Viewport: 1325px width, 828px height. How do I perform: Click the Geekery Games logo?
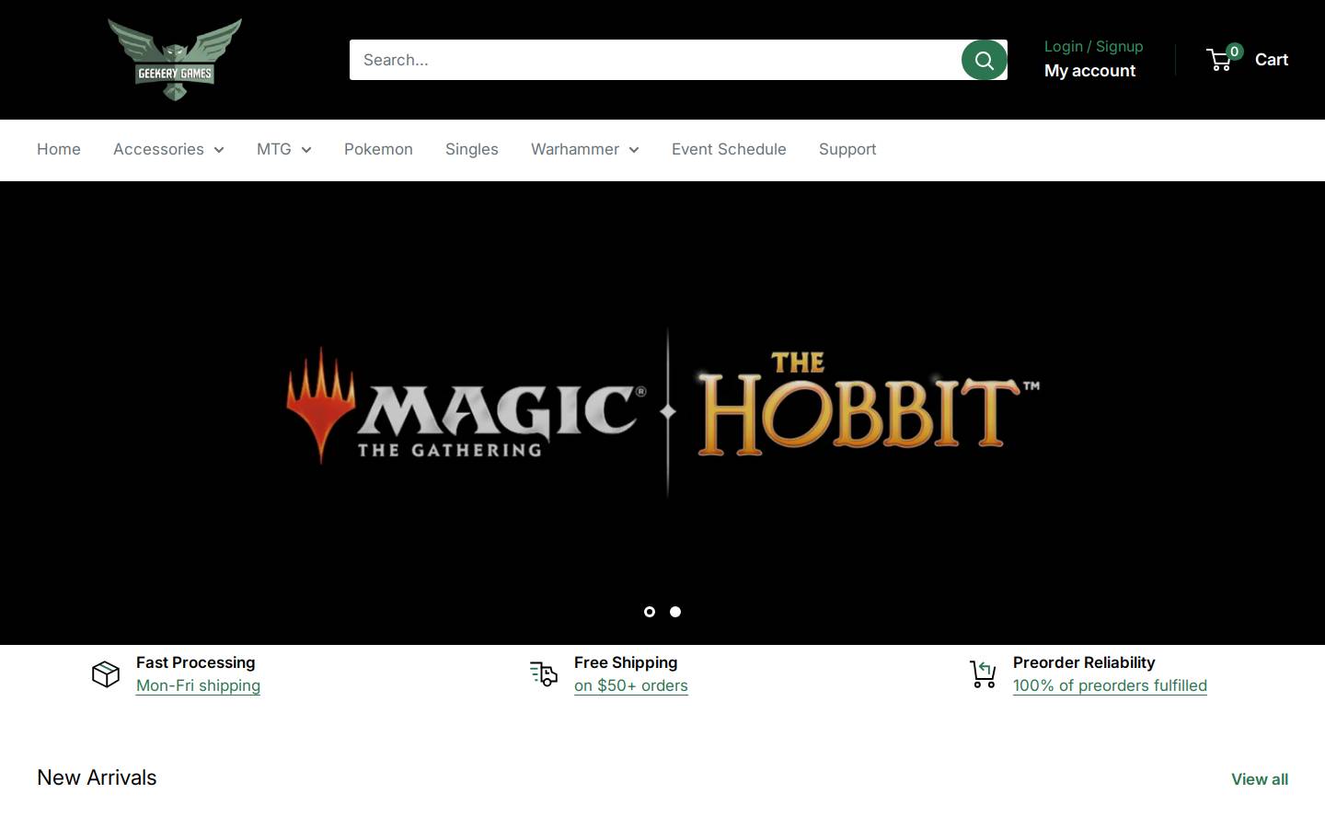pyautogui.click(x=175, y=60)
